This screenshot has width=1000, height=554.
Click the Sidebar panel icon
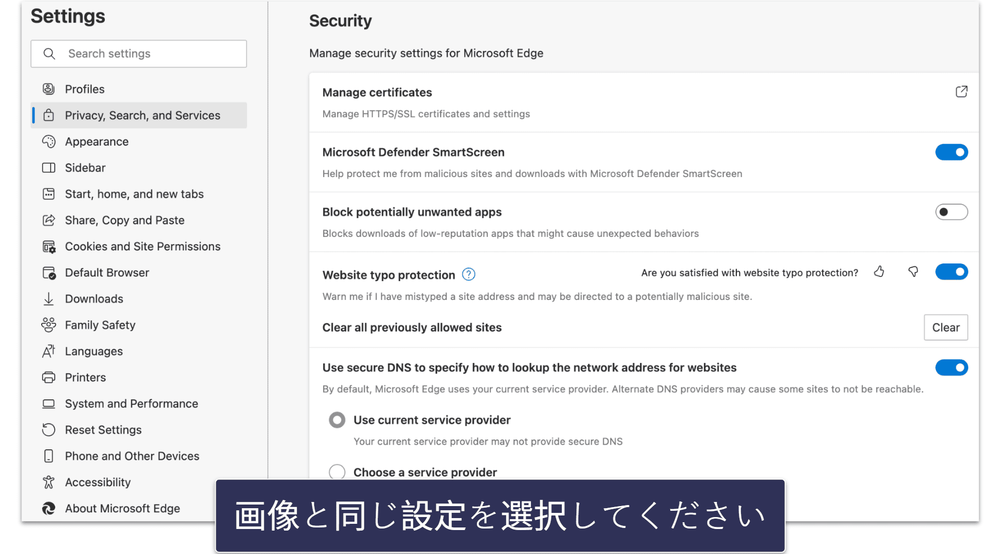[x=48, y=168]
